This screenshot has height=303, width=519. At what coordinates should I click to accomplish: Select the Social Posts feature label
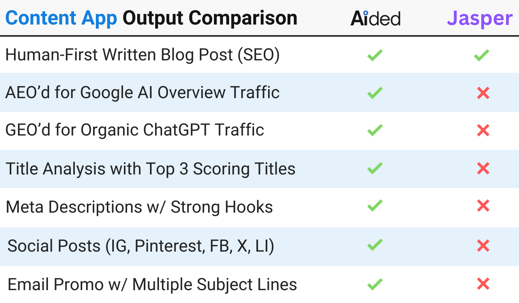coord(141,246)
